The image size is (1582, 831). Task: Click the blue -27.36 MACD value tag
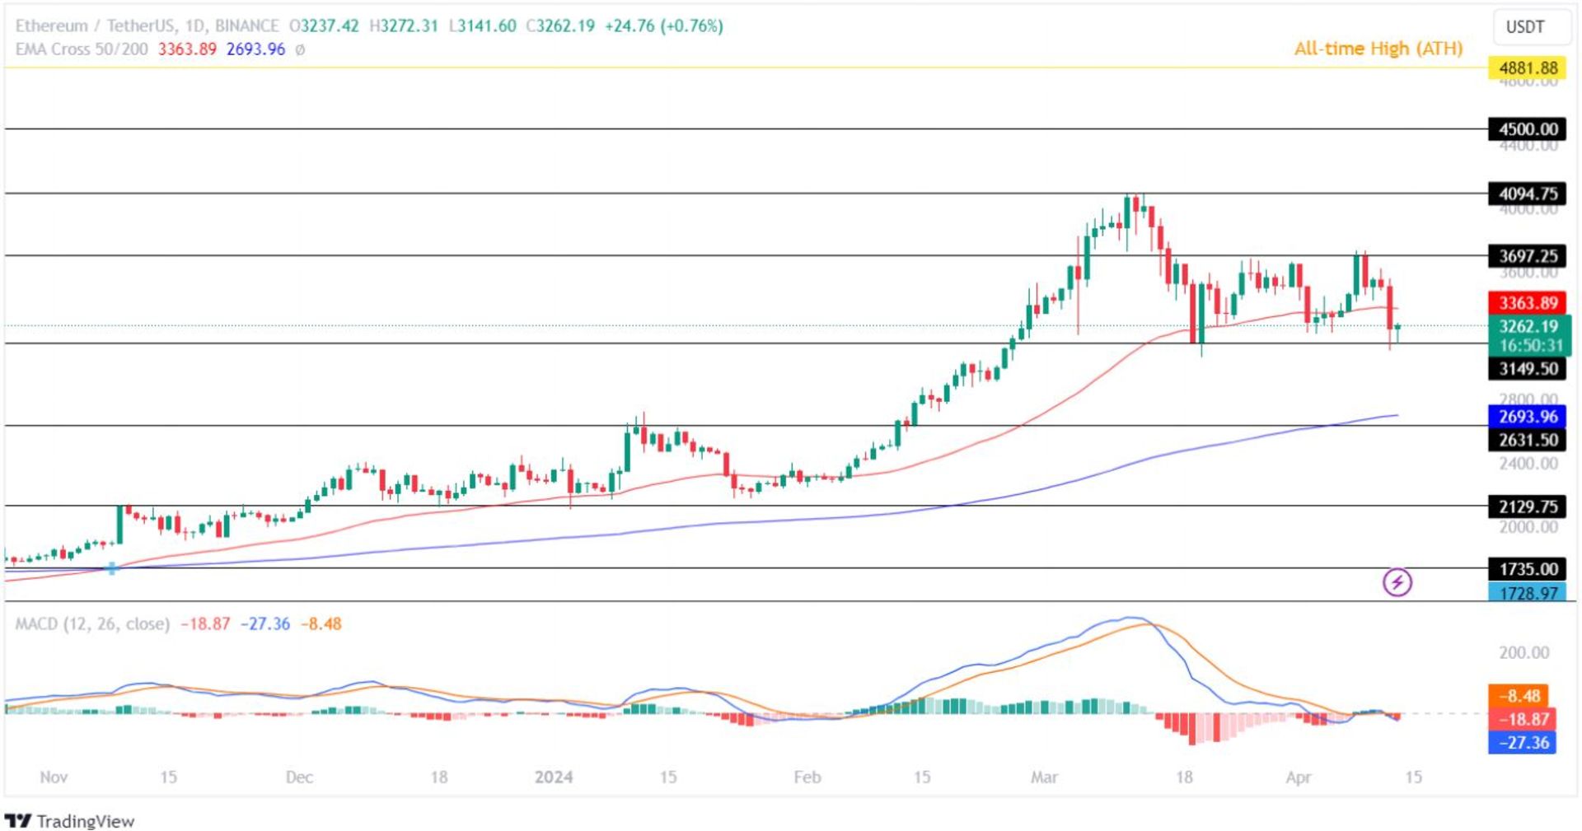coord(1521,742)
